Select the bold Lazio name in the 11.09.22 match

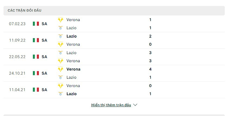coord(72,36)
